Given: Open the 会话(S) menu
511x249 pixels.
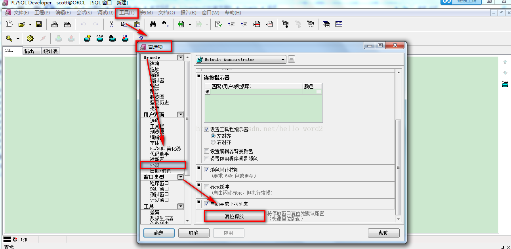Looking at the screenshot, I should coord(84,13).
